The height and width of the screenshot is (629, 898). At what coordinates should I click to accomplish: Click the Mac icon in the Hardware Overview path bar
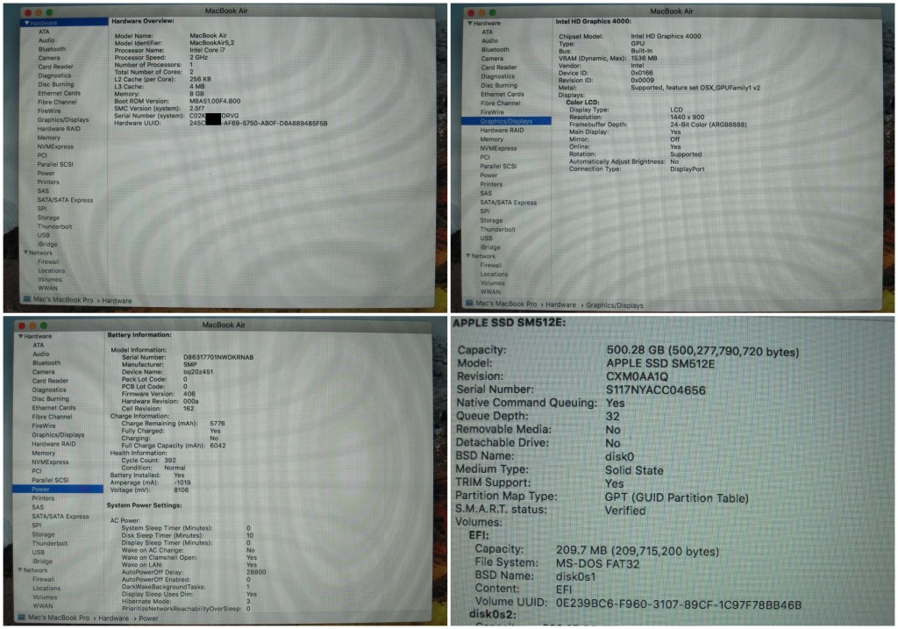tap(26, 300)
